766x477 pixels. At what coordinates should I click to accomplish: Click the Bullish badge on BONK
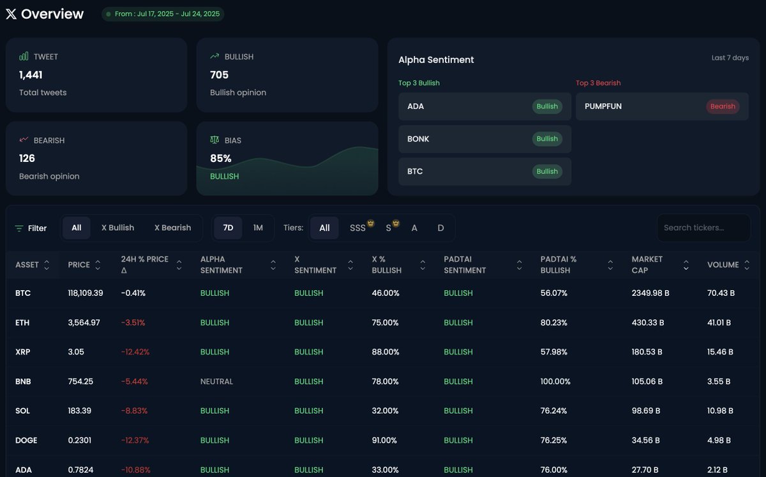click(547, 139)
